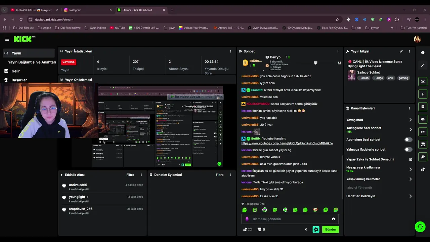Screen dimensions: 430x242
Task: Click the channel actions icon in right sidebar
Action: 423,145
